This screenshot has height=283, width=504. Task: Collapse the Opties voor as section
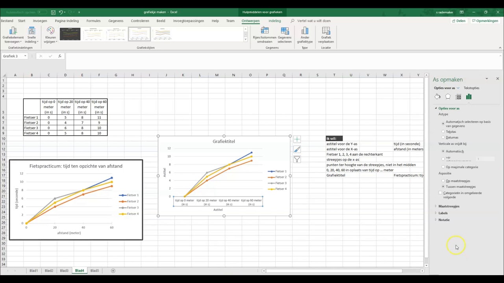point(449,108)
